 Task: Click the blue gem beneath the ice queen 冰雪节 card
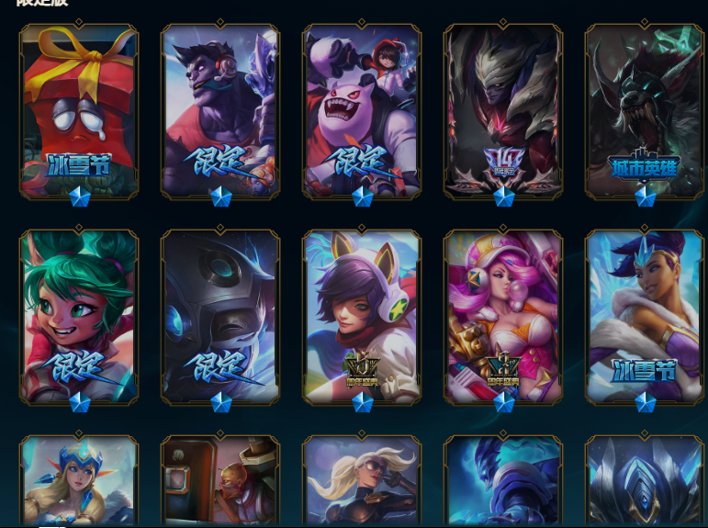(645, 402)
